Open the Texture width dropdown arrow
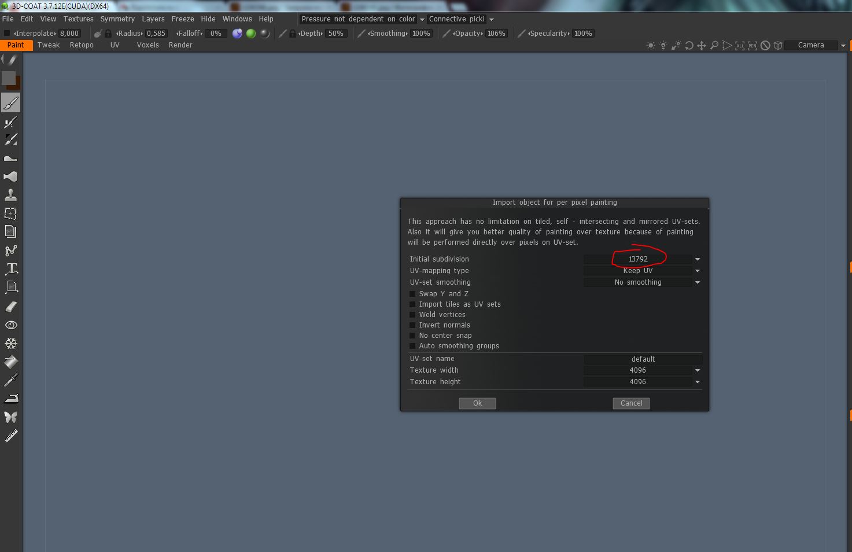This screenshot has width=852, height=552. 697,370
